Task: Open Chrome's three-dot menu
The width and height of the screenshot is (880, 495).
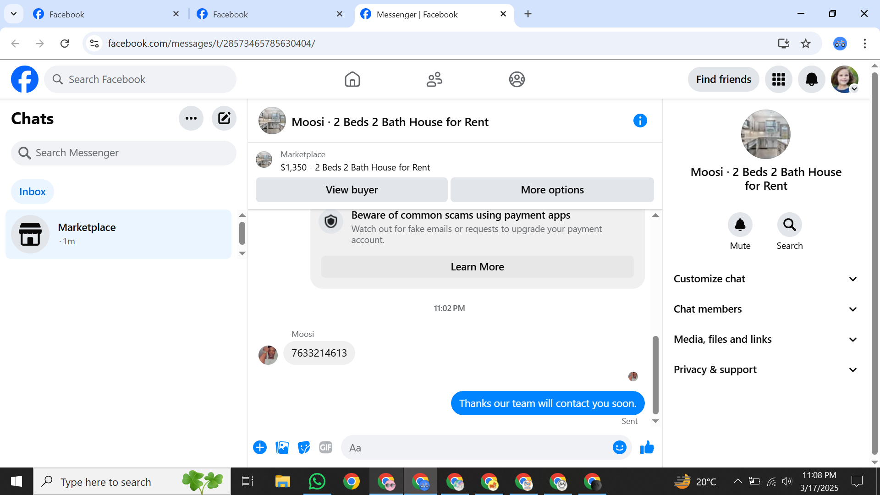Action: pos(865,43)
